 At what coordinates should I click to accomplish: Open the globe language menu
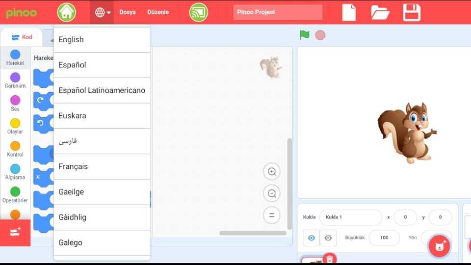pos(102,12)
